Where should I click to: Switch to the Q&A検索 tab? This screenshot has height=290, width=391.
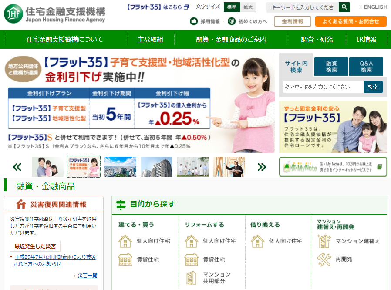[x=366, y=67]
